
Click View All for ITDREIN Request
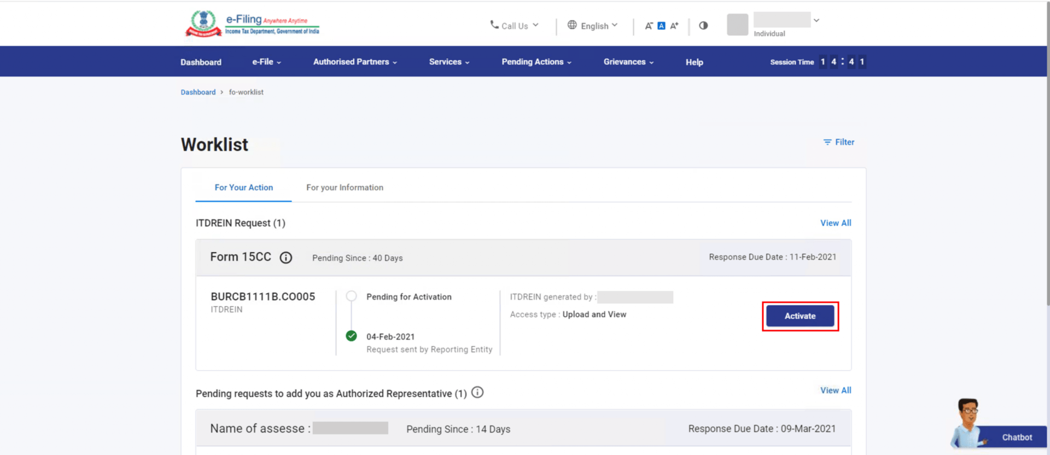click(835, 223)
